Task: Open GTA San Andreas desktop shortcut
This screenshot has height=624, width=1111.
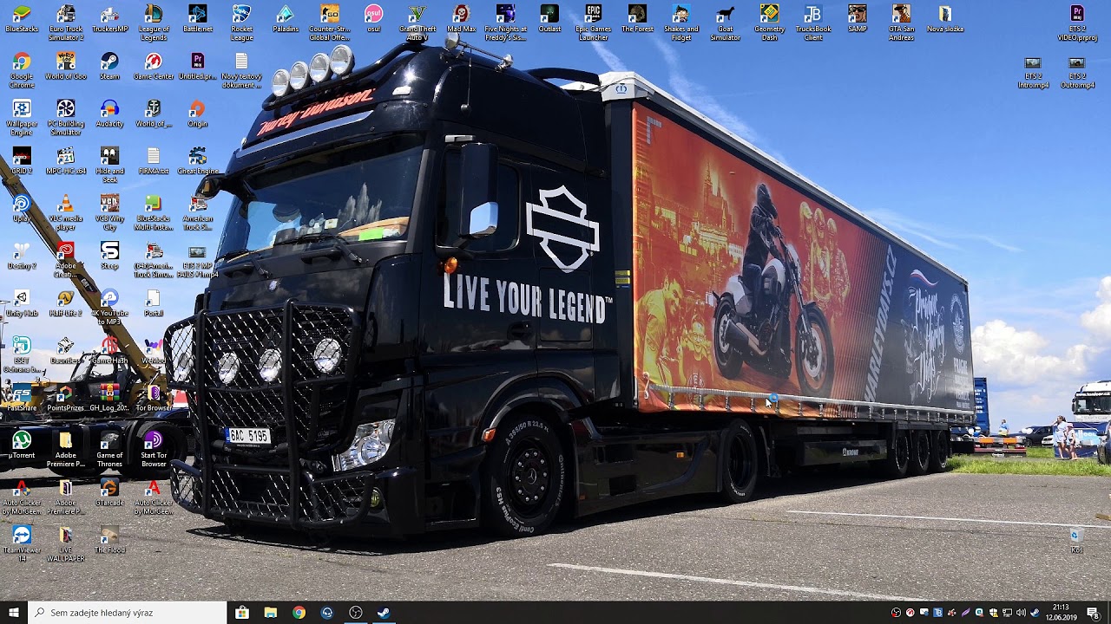Action: click(901, 23)
